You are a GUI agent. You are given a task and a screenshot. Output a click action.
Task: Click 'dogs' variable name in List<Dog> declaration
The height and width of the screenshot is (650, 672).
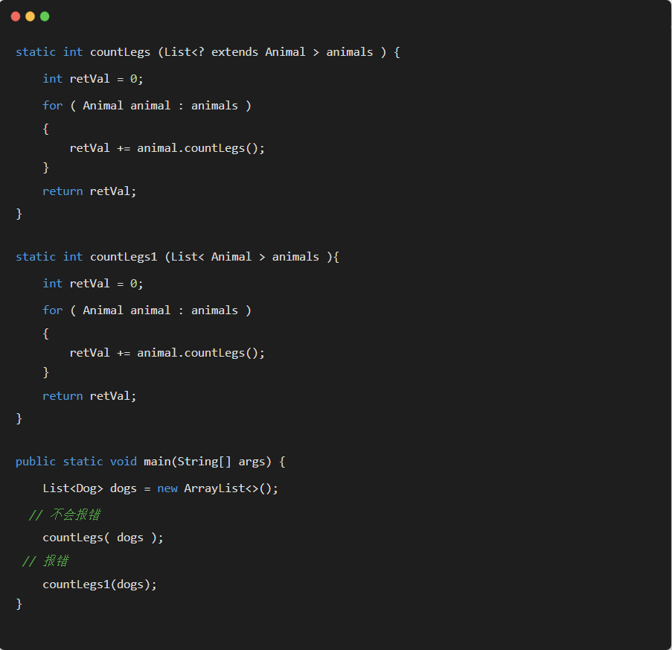click(x=124, y=488)
